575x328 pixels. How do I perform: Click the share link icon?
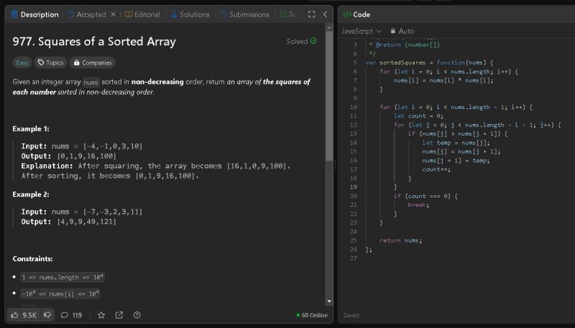click(x=119, y=314)
